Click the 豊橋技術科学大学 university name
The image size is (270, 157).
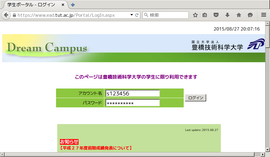(x=217, y=47)
